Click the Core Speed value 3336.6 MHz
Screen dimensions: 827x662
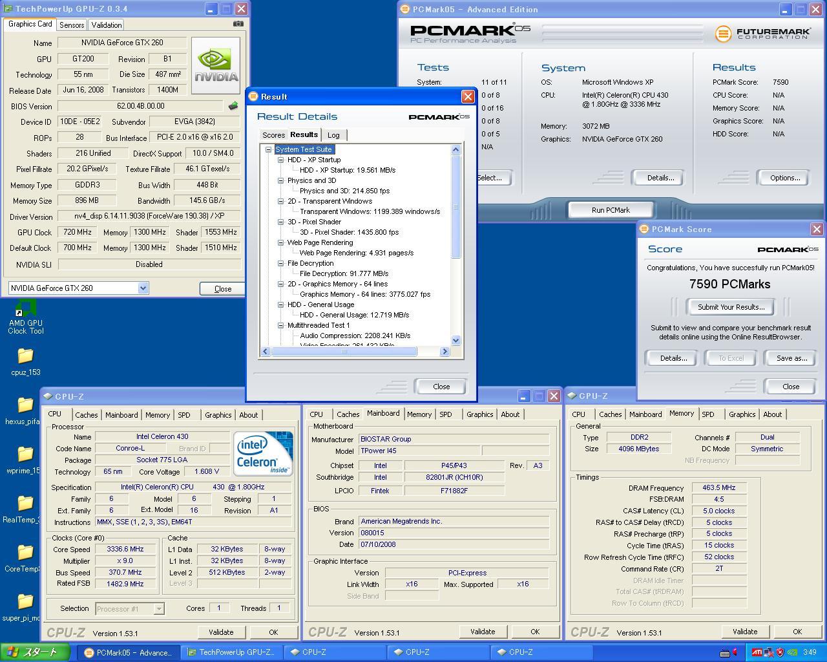125,549
